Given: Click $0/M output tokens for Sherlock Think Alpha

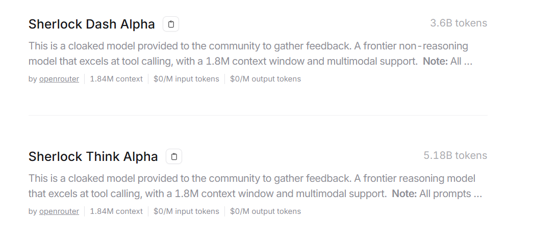Looking at the screenshot, I should click(265, 211).
